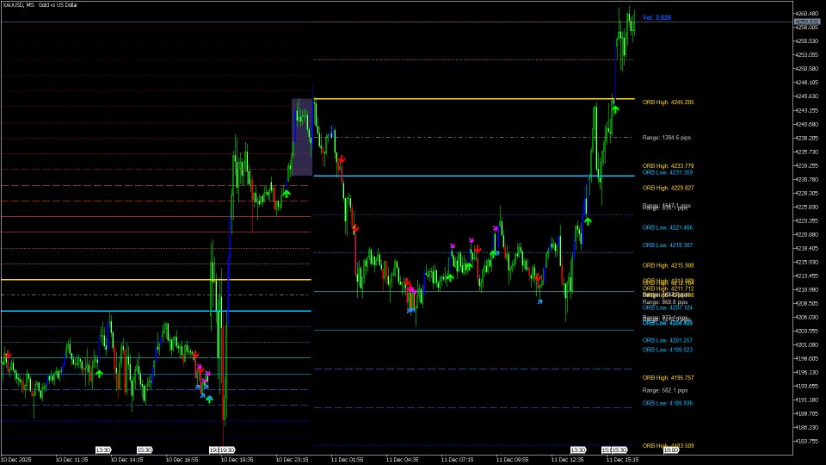Select the ORB Low: 4207.124 label
The width and height of the screenshot is (826, 465).
(668, 307)
